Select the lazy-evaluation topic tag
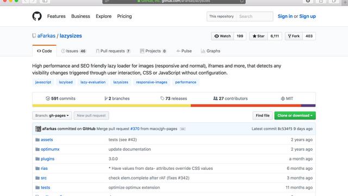348x196 pixels. click(x=93, y=82)
